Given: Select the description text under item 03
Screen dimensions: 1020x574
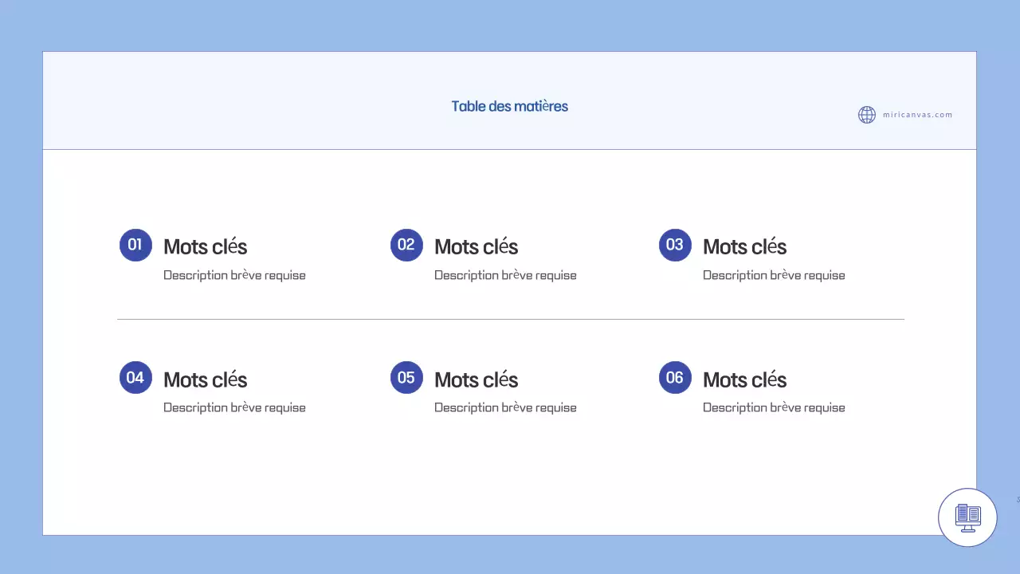Looking at the screenshot, I should tap(774, 275).
